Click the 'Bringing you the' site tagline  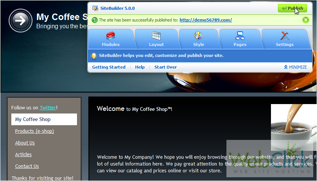(x=62, y=26)
